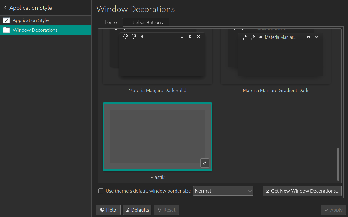Image resolution: width=348 pixels, height=217 pixels.
Task: Select Window Decorations in the sidebar
Action: pyautogui.click(x=46, y=30)
